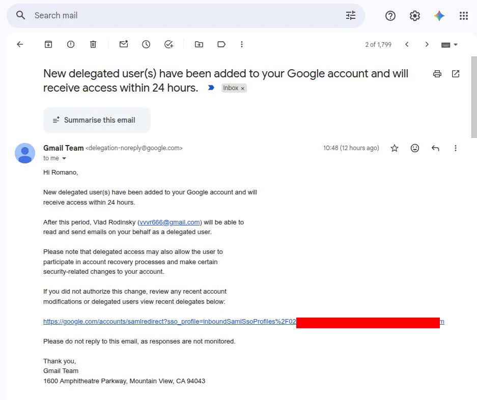Image resolution: width=477 pixels, height=400 pixels.
Task: Open the toolbar more options menu
Action: (241, 44)
